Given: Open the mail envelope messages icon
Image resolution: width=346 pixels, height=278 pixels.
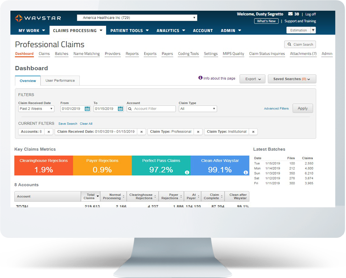Looking at the screenshot, I should (x=290, y=14).
